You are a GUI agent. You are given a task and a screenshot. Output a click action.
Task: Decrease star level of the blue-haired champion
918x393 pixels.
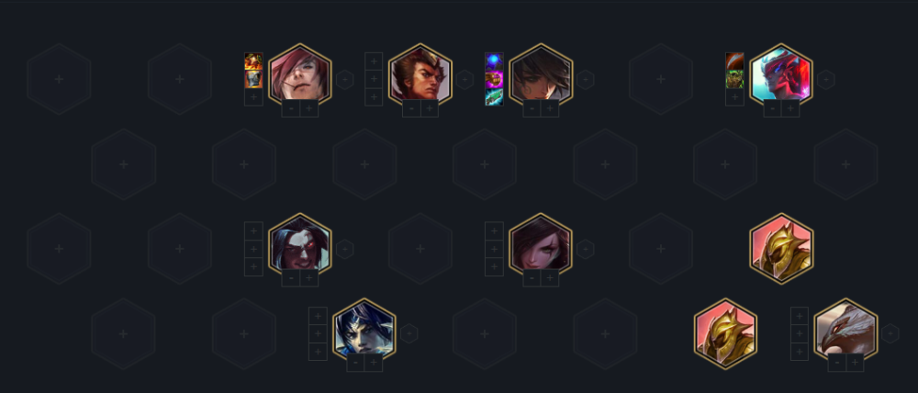[356, 363]
